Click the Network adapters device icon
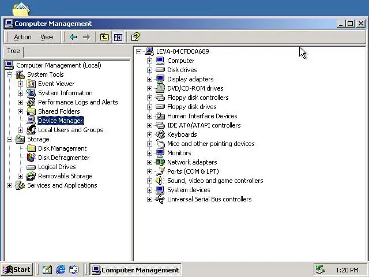369x277 pixels. [160, 162]
